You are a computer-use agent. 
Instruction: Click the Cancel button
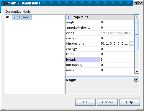(107, 102)
